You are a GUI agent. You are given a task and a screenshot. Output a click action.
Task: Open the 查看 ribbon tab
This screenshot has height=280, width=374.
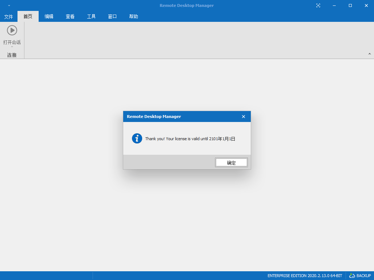70,16
